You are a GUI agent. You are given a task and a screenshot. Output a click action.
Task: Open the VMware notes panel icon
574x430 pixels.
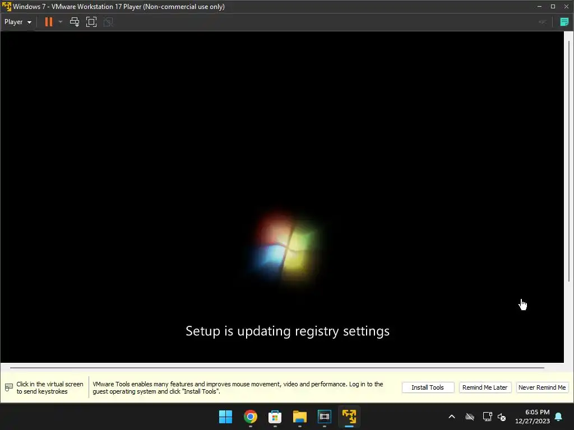coord(564,22)
